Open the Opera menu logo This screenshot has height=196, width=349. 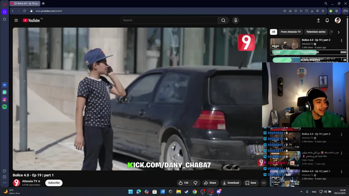[4, 4]
